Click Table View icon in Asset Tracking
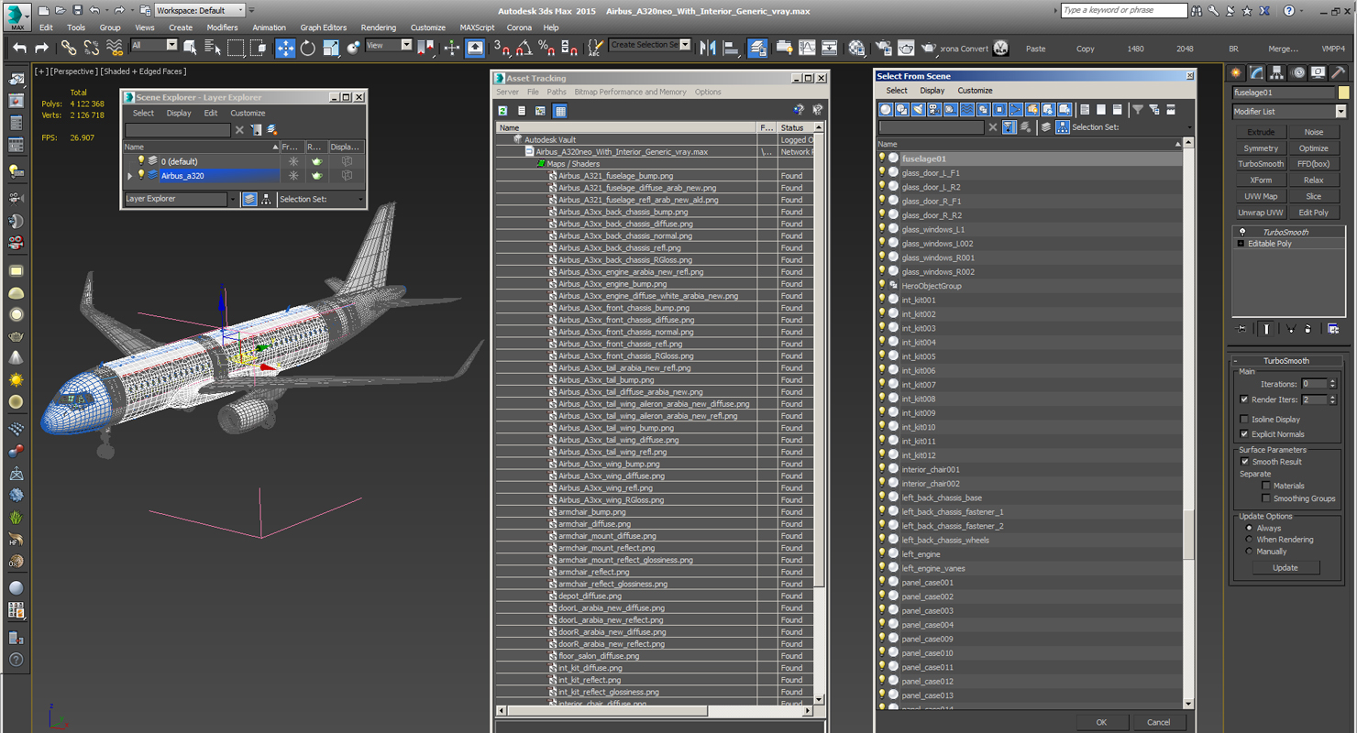 tap(560, 111)
